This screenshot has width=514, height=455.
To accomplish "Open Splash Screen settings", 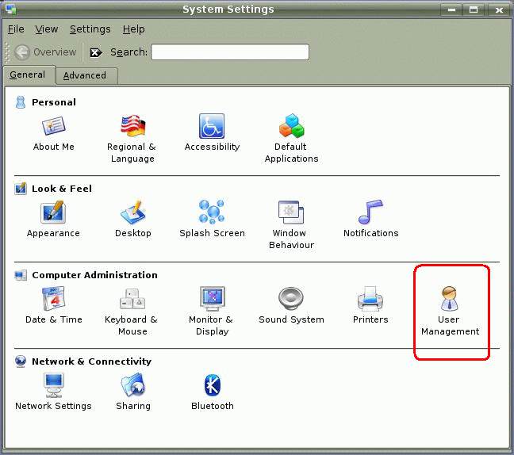I will (x=212, y=213).
